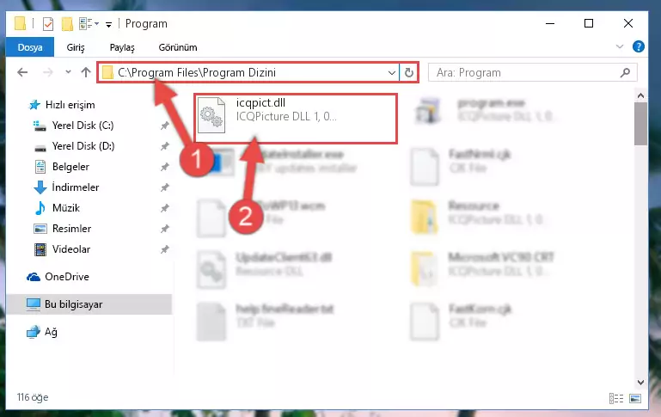The height and width of the screenshot is (417, 661).
Task: Go back with the left arrow
Action: point(22,72)
